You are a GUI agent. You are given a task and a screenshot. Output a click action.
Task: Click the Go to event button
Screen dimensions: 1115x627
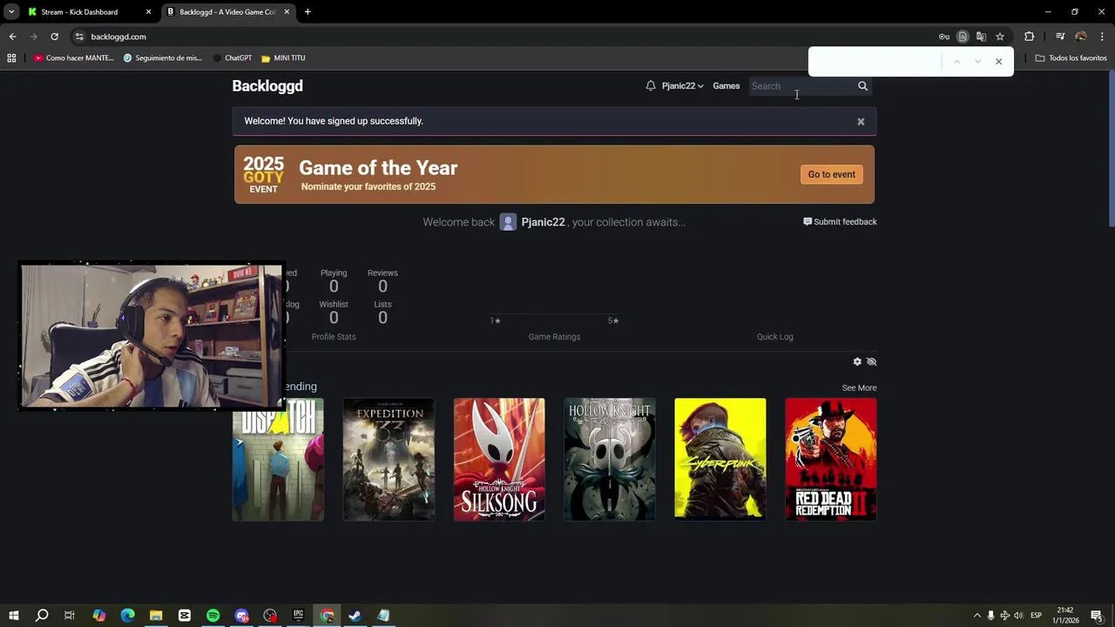point(832,174)
